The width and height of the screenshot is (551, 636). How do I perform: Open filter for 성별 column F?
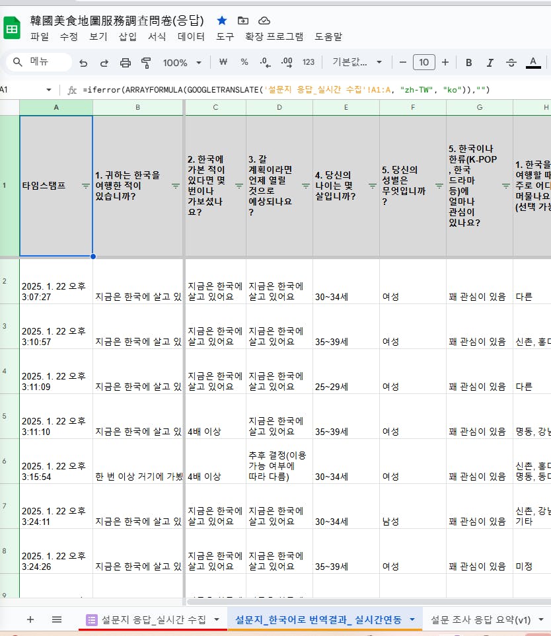coord(439,186)
